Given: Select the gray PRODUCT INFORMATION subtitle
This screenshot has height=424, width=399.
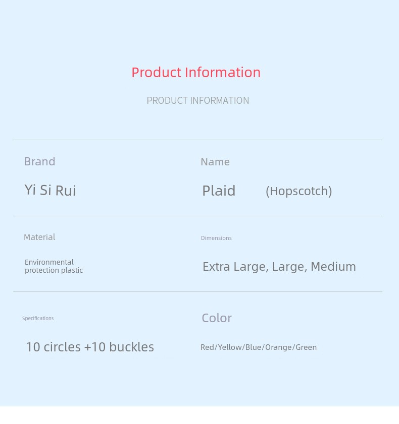Looking at the screenshot, I should tap(198, 101).
